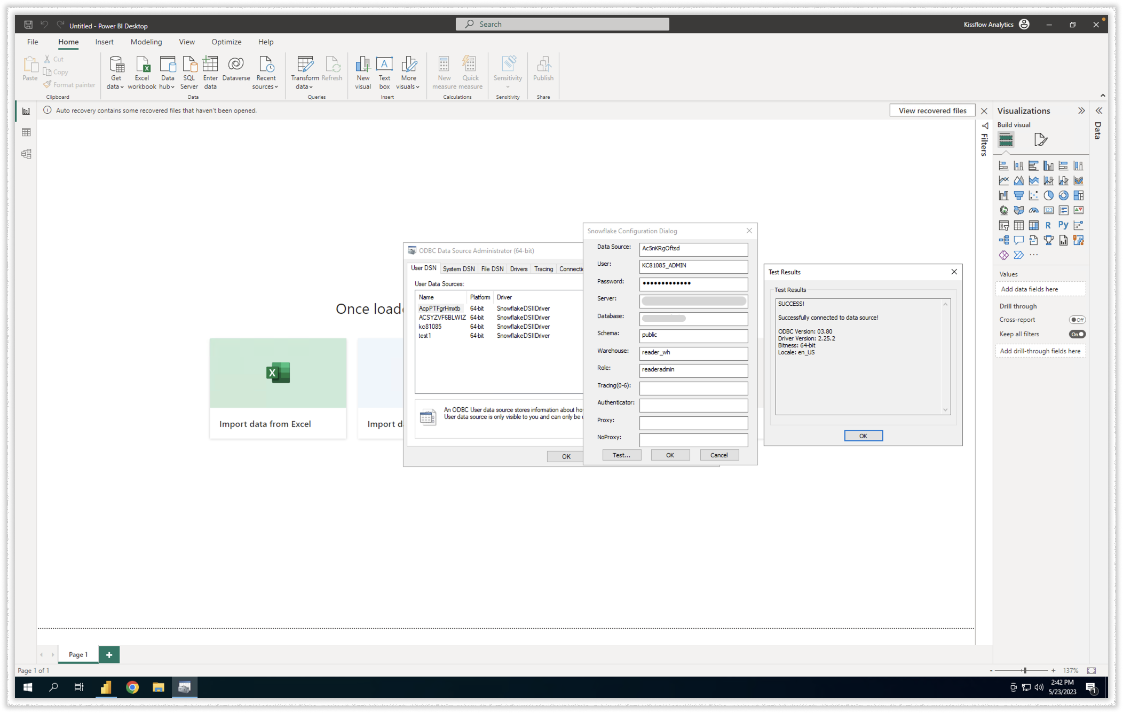Collapse the Visualizations pane chevron
This screenshot has width=1123, height=713.
coord(1081,110)
